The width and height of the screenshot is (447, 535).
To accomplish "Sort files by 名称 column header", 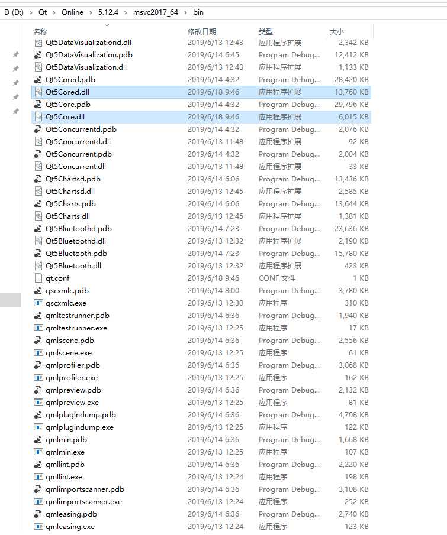I will 40,32.
